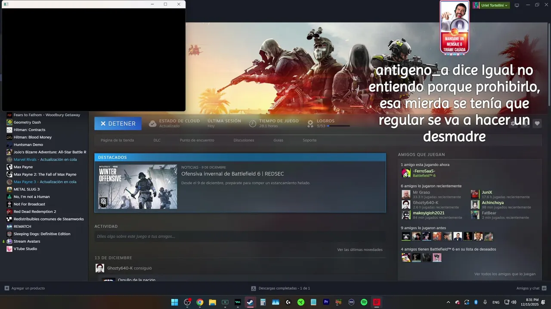Open Mr Graso friend entry

pos(433,194)
